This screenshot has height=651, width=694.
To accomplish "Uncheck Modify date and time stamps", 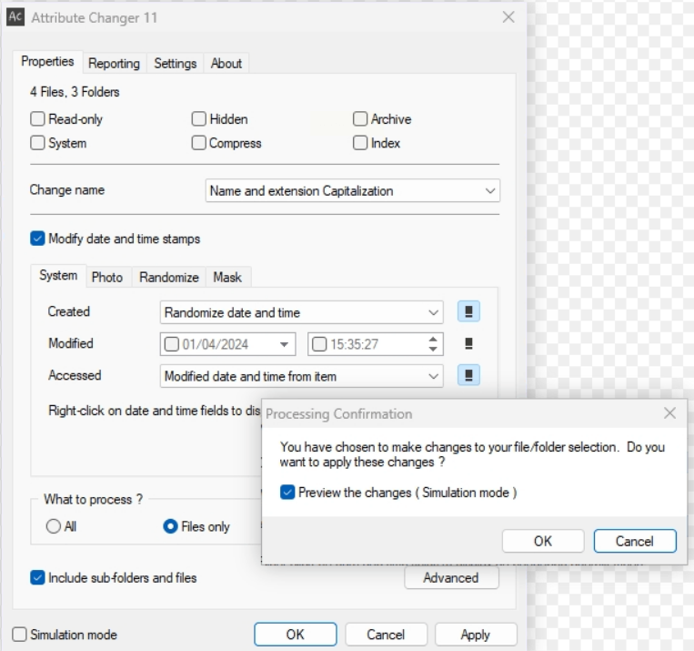I will pos(37,239).
